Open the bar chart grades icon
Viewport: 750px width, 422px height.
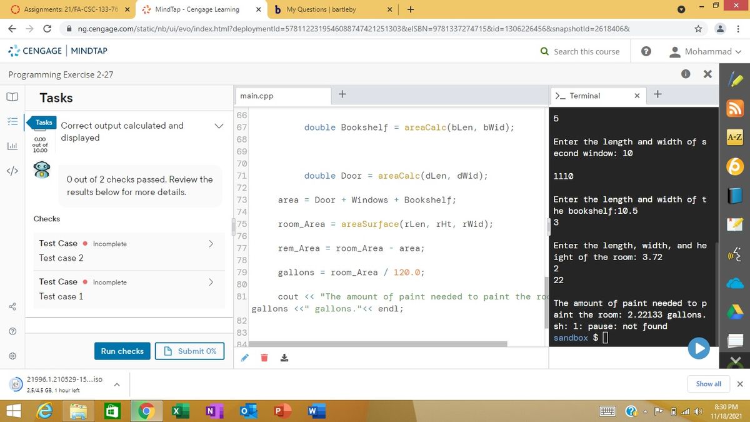[x=12, y=146]
